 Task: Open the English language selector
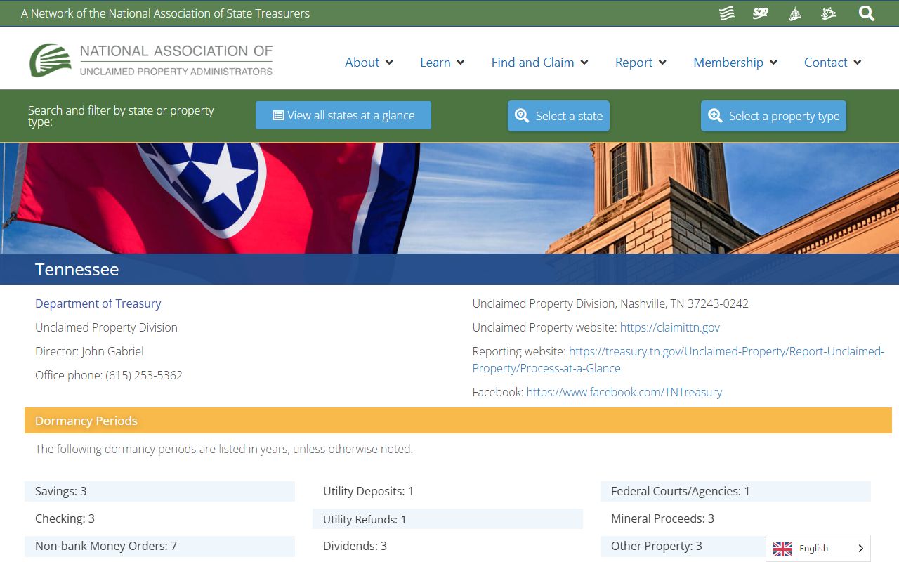pos(818,549)
